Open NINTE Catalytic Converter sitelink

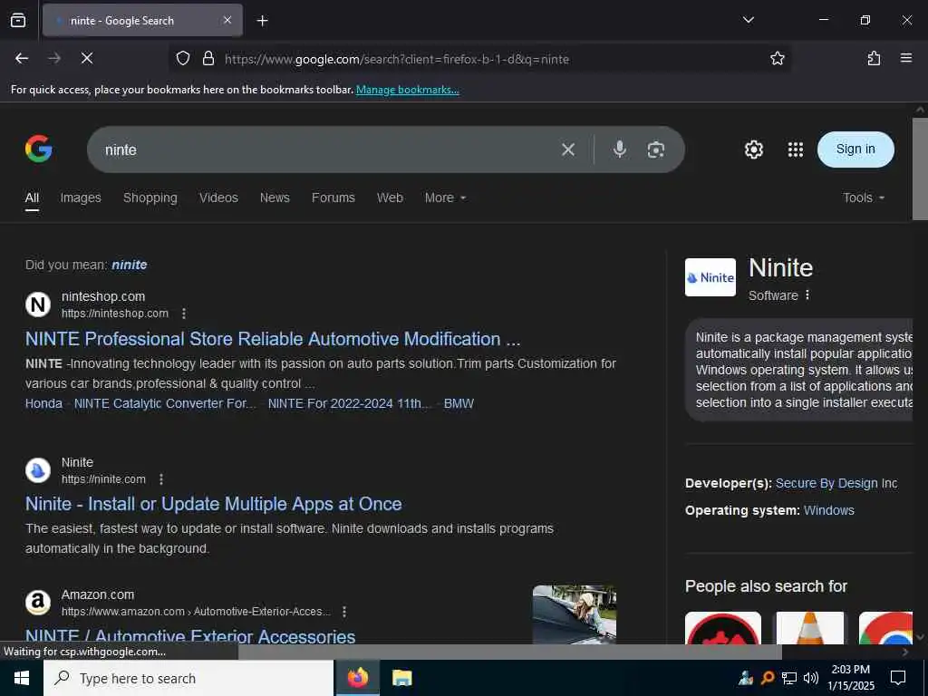[x=165, y=403]
